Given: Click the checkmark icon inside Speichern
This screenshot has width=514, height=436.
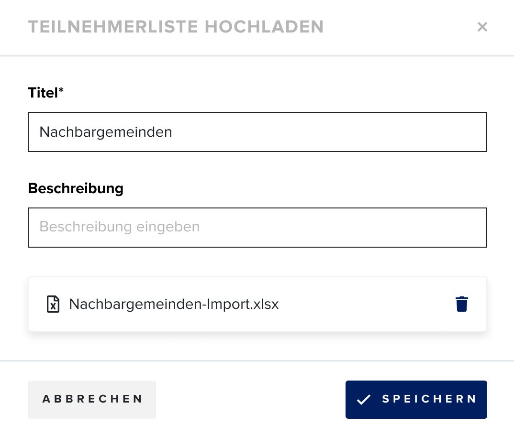Looking at the screenshot, I should coord(364,399).
